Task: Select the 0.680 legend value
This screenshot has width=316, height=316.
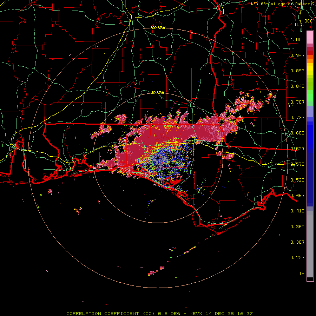Action: coord(297,133)
